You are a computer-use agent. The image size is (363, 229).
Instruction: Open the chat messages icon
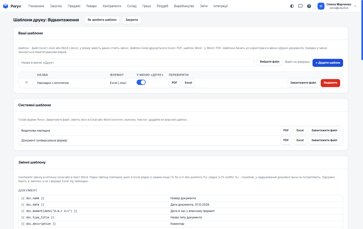[301, 6]
